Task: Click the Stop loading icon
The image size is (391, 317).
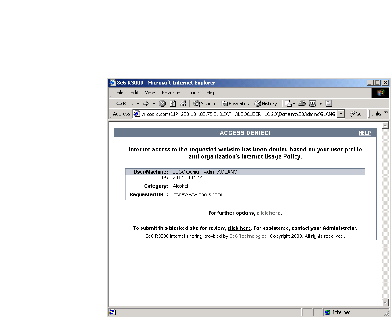Action: click(x=162, y=103)
